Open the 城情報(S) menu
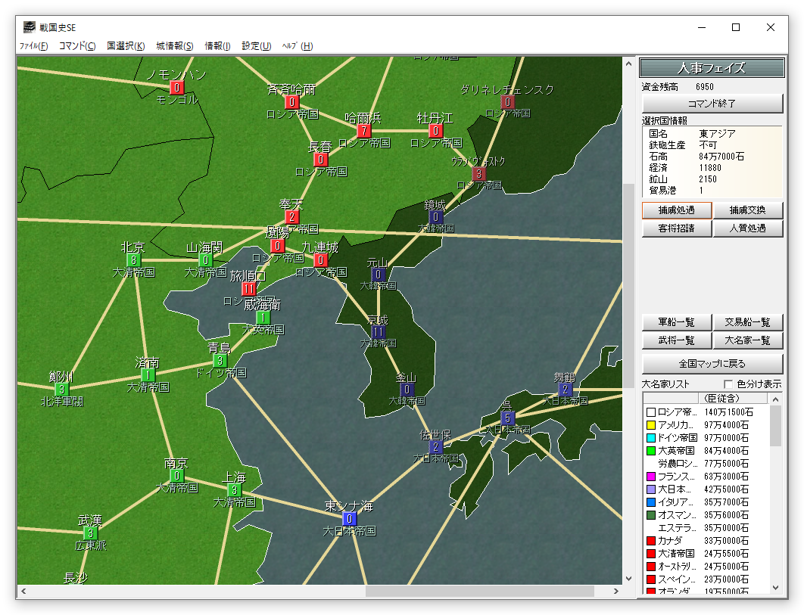 (175, 46)
